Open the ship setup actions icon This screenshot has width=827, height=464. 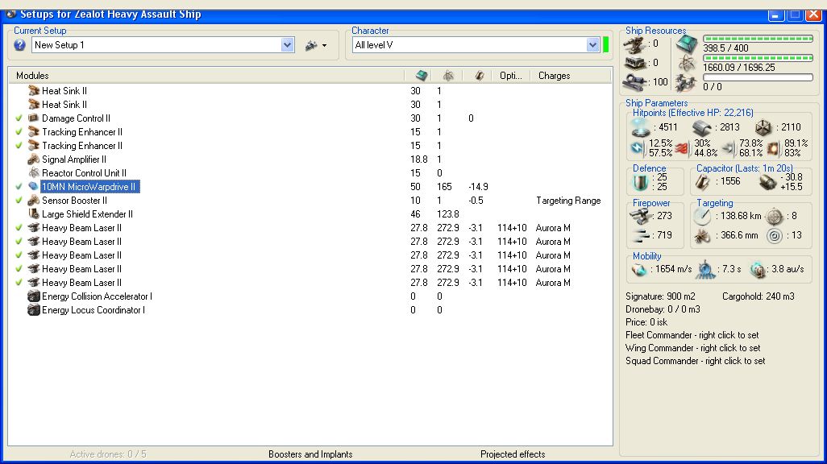pyautogui.click(x=311, y=45)
